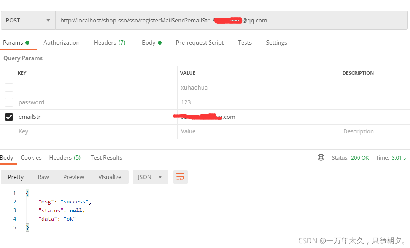Click the empty Key placeholder field
The height and width of the screenshot is (248, 410).
click(96, 131)
